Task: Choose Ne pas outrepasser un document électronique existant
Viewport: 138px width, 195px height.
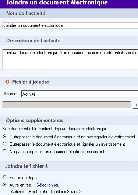Action: click(x=5, y=151)
